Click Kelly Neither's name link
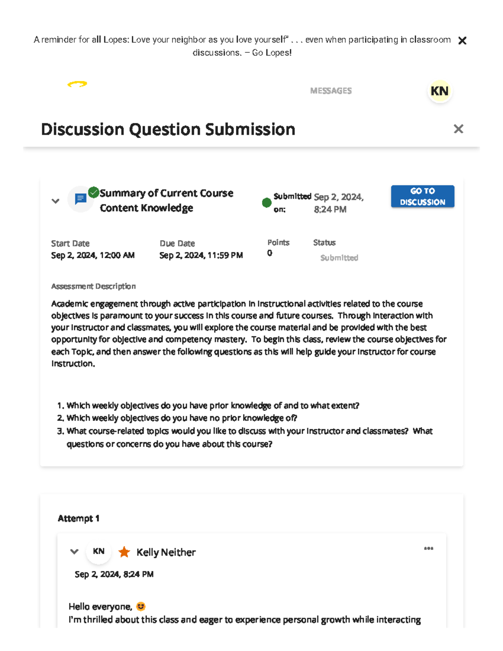Image resolution: width=503 pixels, height=651 pixels. pos(165,552)
